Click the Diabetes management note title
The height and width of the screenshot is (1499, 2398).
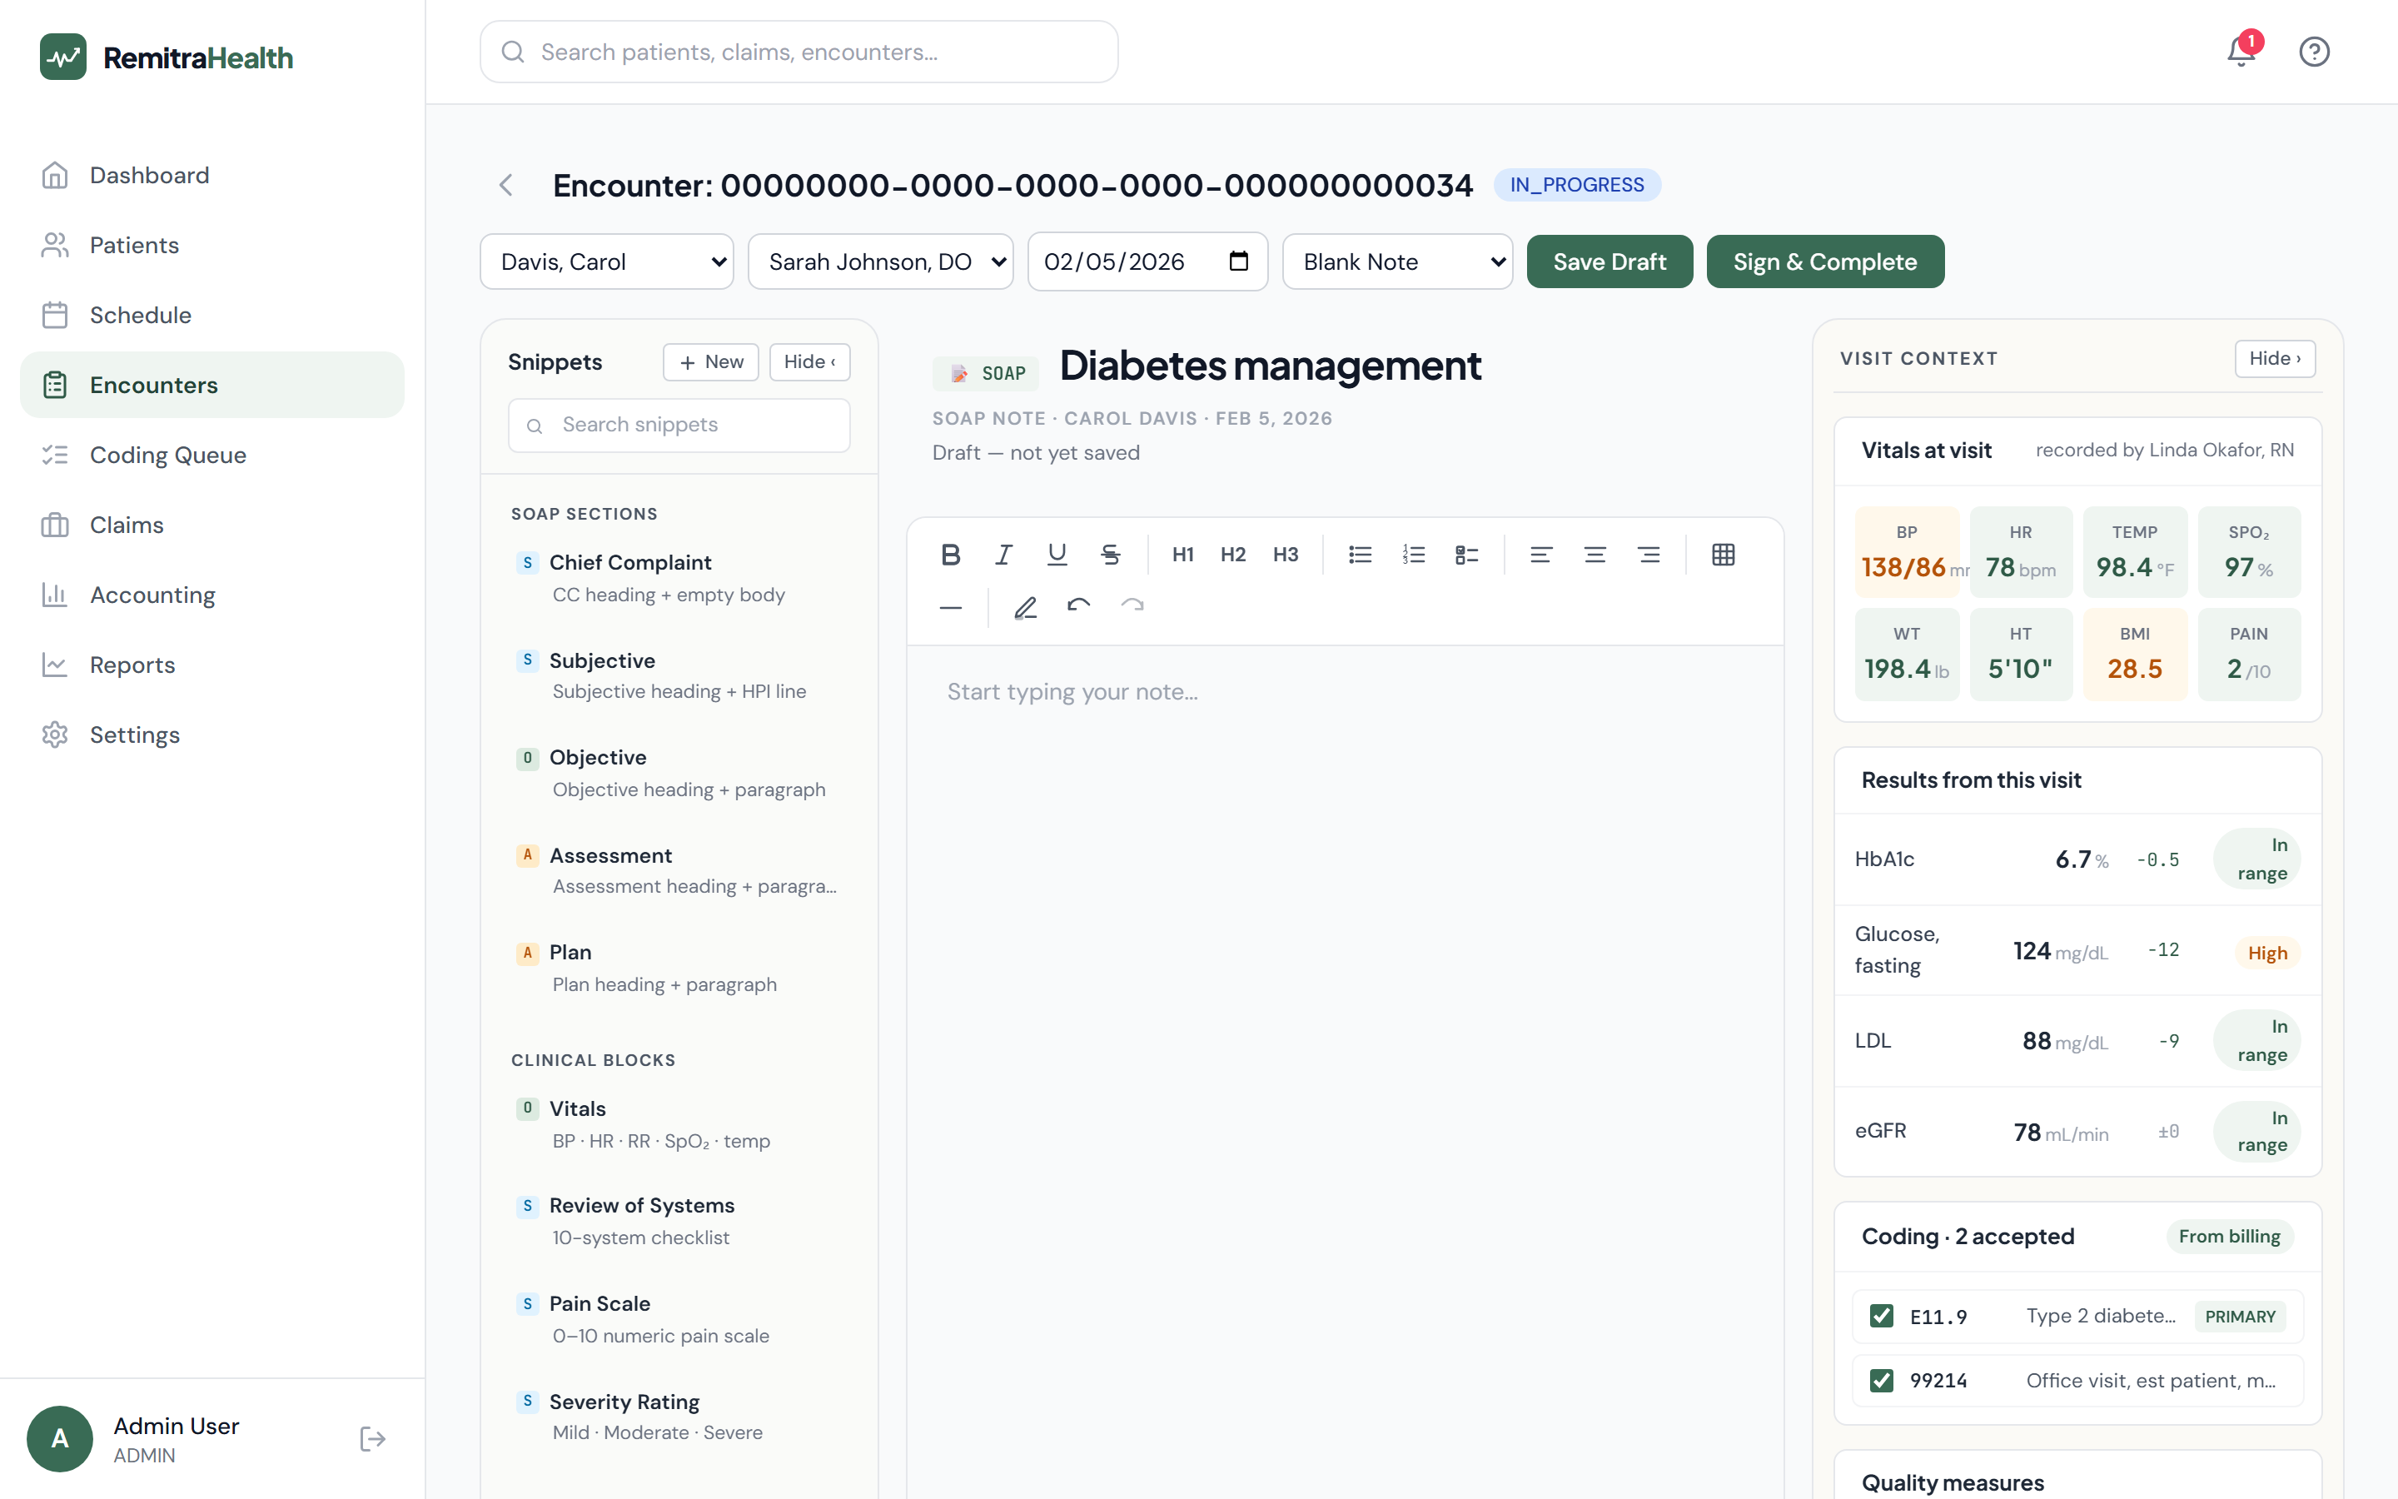[1271, 365]
